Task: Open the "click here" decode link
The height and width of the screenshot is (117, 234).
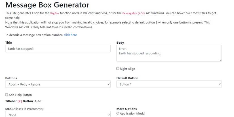Action: (70, 35)
